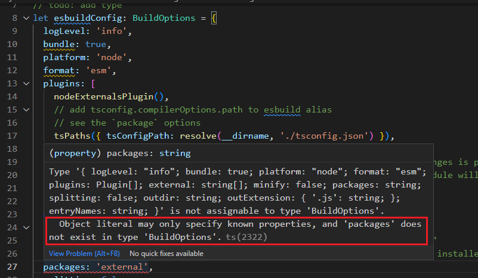Collapse the esbuildConfig block at line 8
Image resolution: width=478 pixels, height=278 pixels.
[x=26, y=18]
